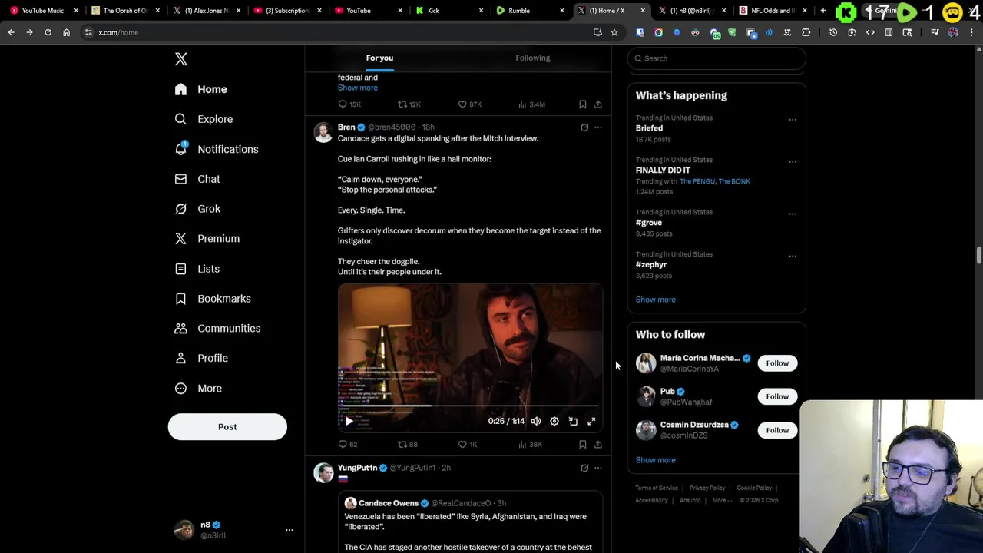This screenshot has width=983, height=553.
Task: Open options for #zephyr trend
Action: pos(793,257)
